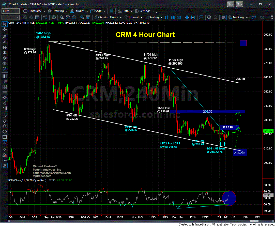This screenshot has height=226, width=275.
Task: Click the 9/02 high @ 284.87 annotation
Action: (x=43, y=35)
